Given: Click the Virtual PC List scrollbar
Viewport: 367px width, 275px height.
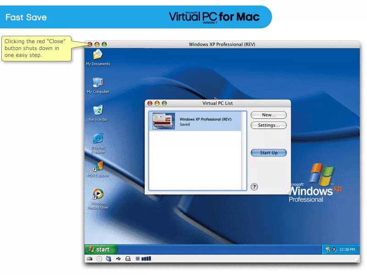Looking at the screenshot, I should tap(244, 151).
